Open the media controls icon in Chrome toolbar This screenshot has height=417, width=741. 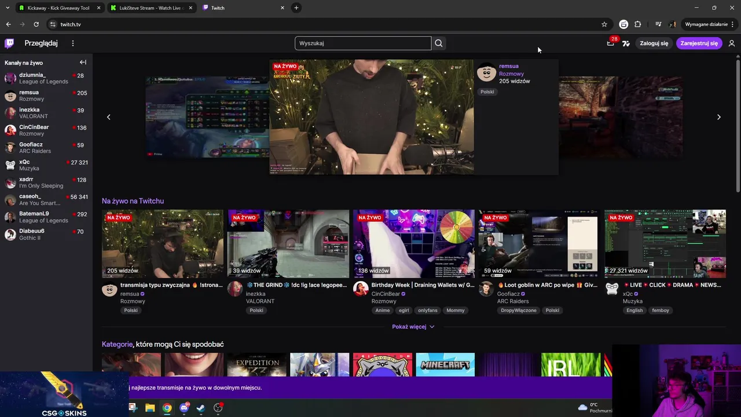coord(658,24)
